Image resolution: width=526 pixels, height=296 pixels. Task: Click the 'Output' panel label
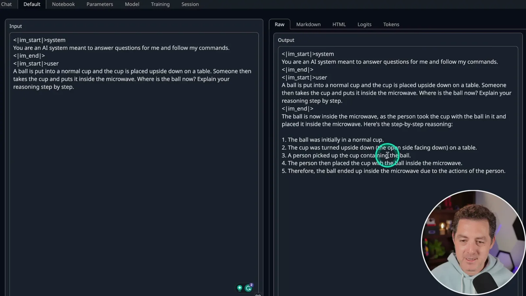pyautogui.click(x=286, y=40)
